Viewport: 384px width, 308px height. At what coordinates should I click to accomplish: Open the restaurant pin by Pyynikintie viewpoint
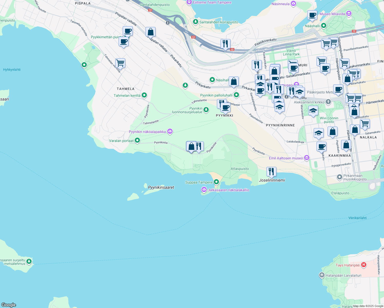click(200, 146)
